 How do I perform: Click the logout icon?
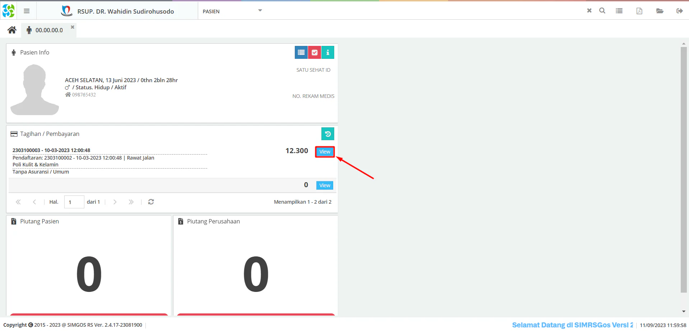click(679, 11)
